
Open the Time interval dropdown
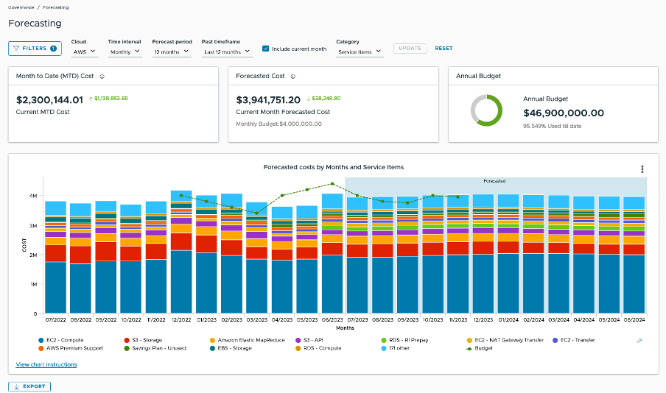125,52
